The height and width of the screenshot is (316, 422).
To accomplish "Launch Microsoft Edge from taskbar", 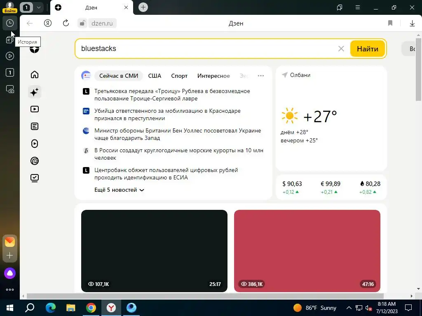I will coord(50,308).
